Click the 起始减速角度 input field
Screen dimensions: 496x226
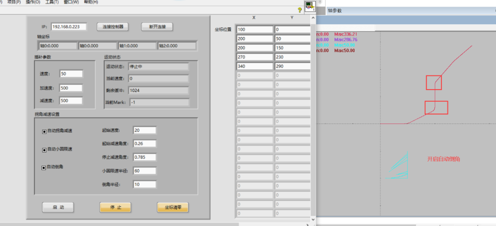145,144
